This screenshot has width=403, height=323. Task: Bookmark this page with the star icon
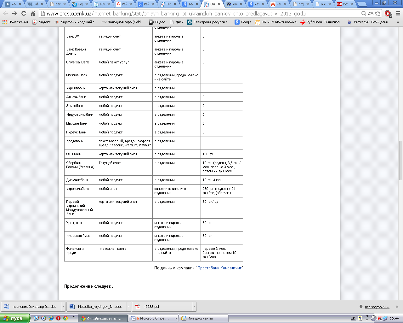378,14
